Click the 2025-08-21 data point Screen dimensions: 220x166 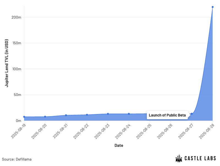pos(66,115)
